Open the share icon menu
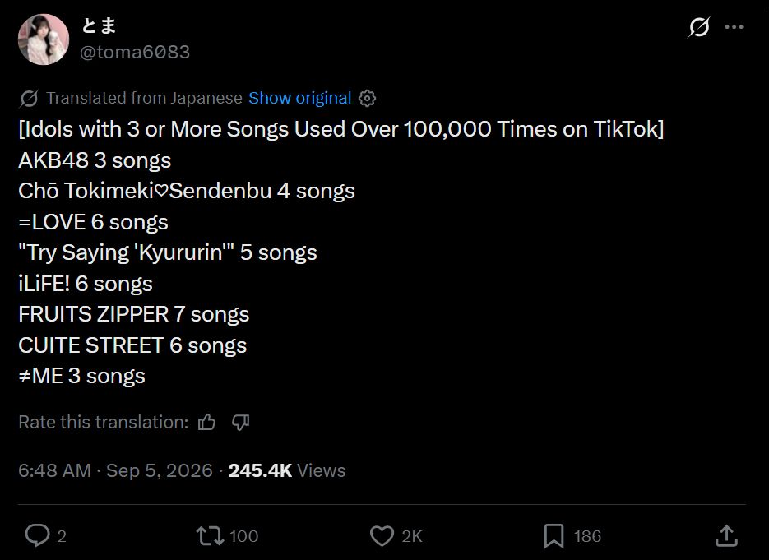The image size is (769, 560). (x=726, y=535)
